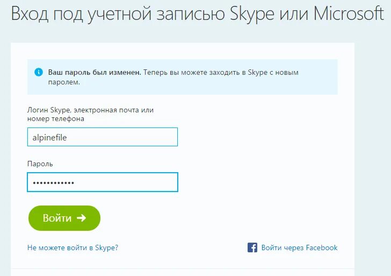Click the arrow icon on the Войти button

click(81, 218)
